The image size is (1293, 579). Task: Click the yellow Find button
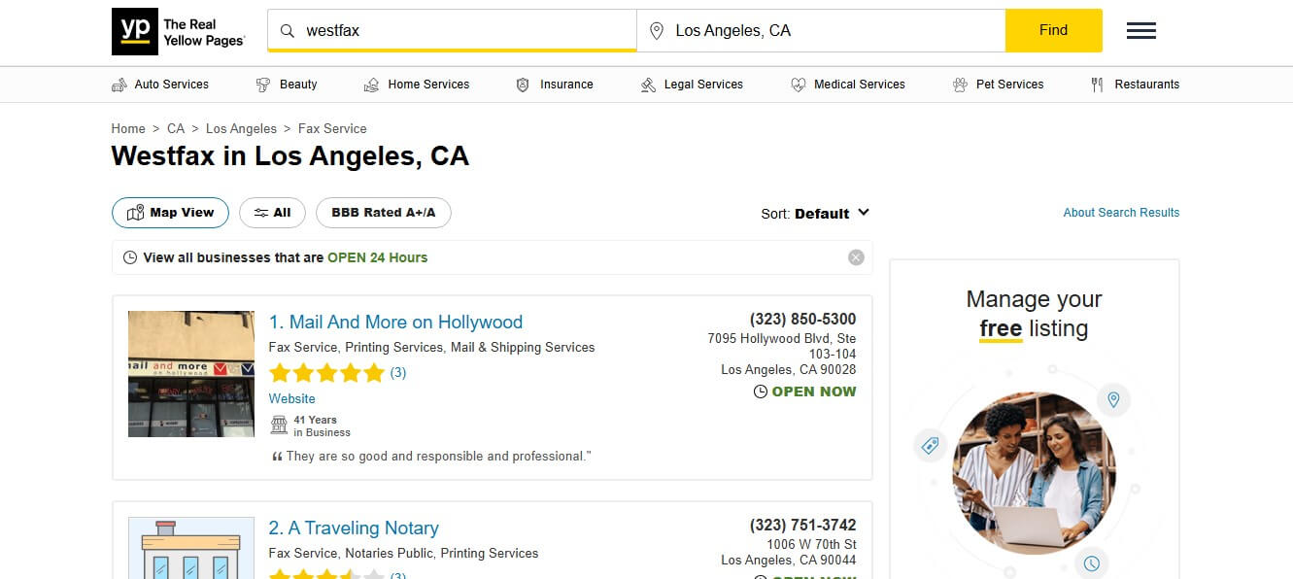(1053, 30)
